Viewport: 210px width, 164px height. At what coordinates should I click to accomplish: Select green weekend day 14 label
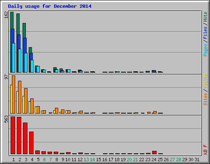(92, 159)
